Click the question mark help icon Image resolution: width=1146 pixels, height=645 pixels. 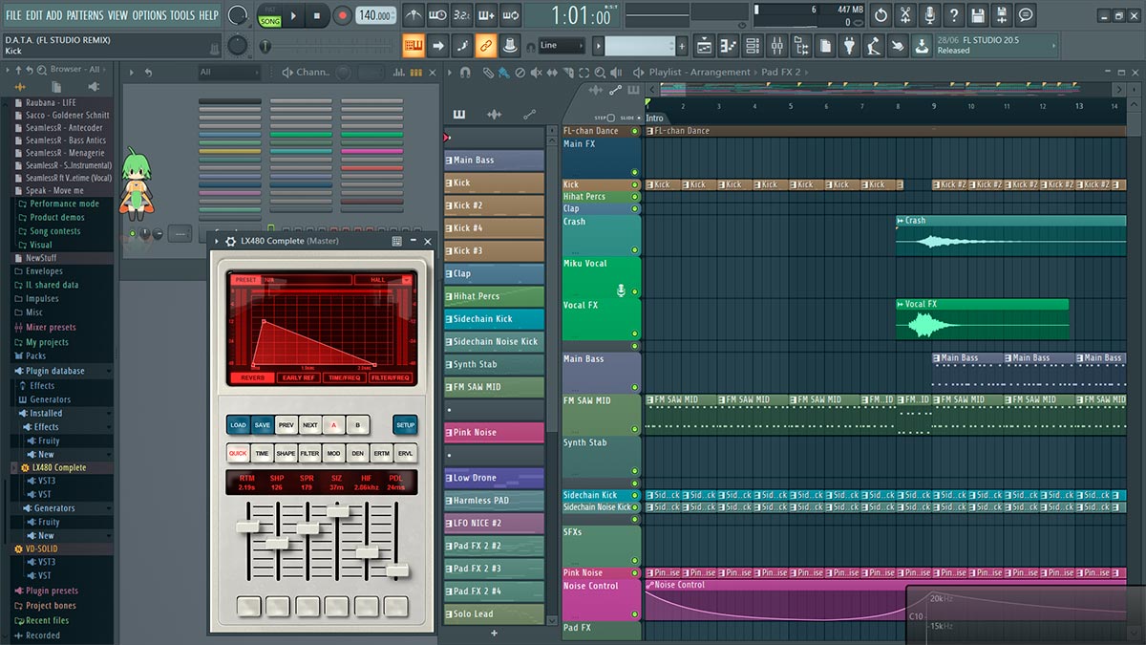point(953,15)
